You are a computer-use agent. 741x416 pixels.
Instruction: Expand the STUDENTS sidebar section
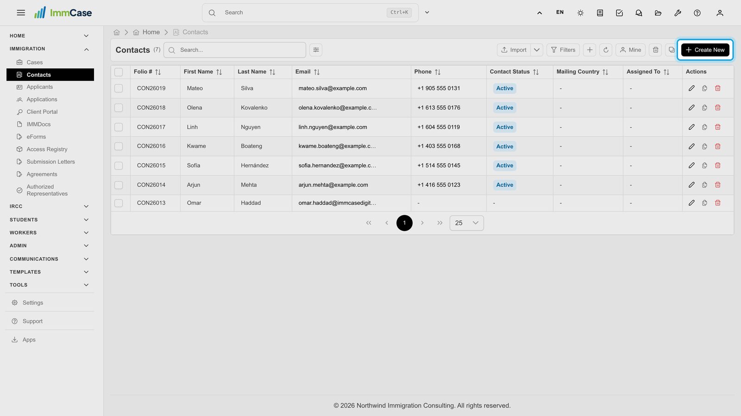point(50,220)
